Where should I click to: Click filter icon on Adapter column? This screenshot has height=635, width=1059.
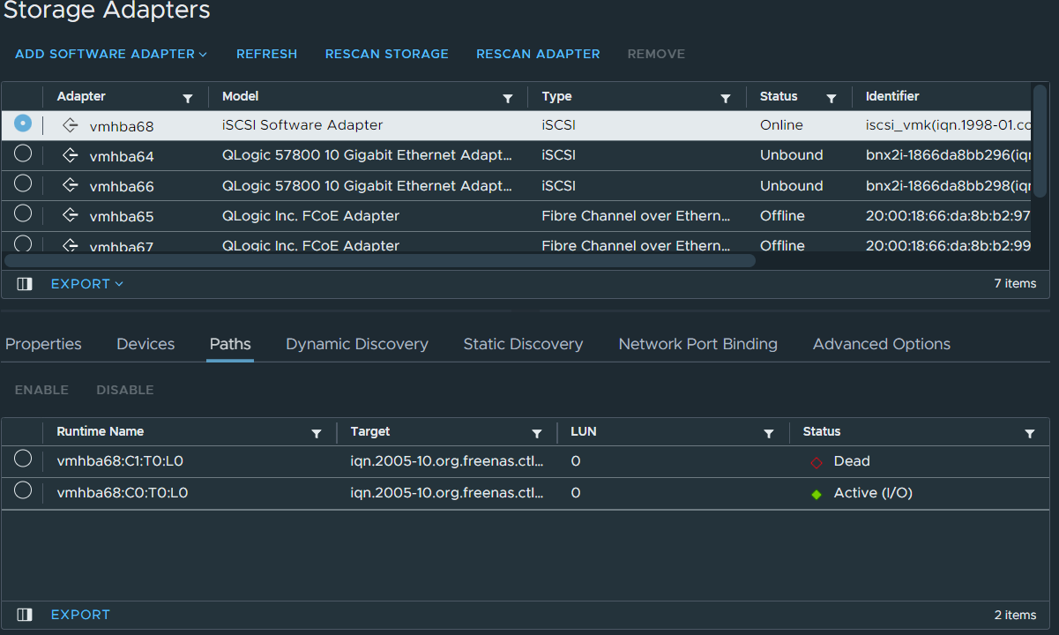tap(188, 98)
